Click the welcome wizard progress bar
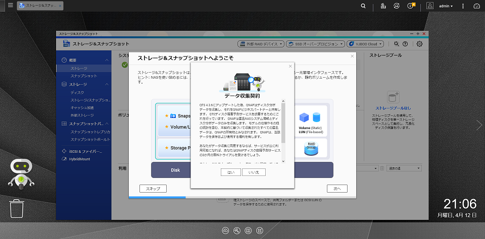 (242, 197)
